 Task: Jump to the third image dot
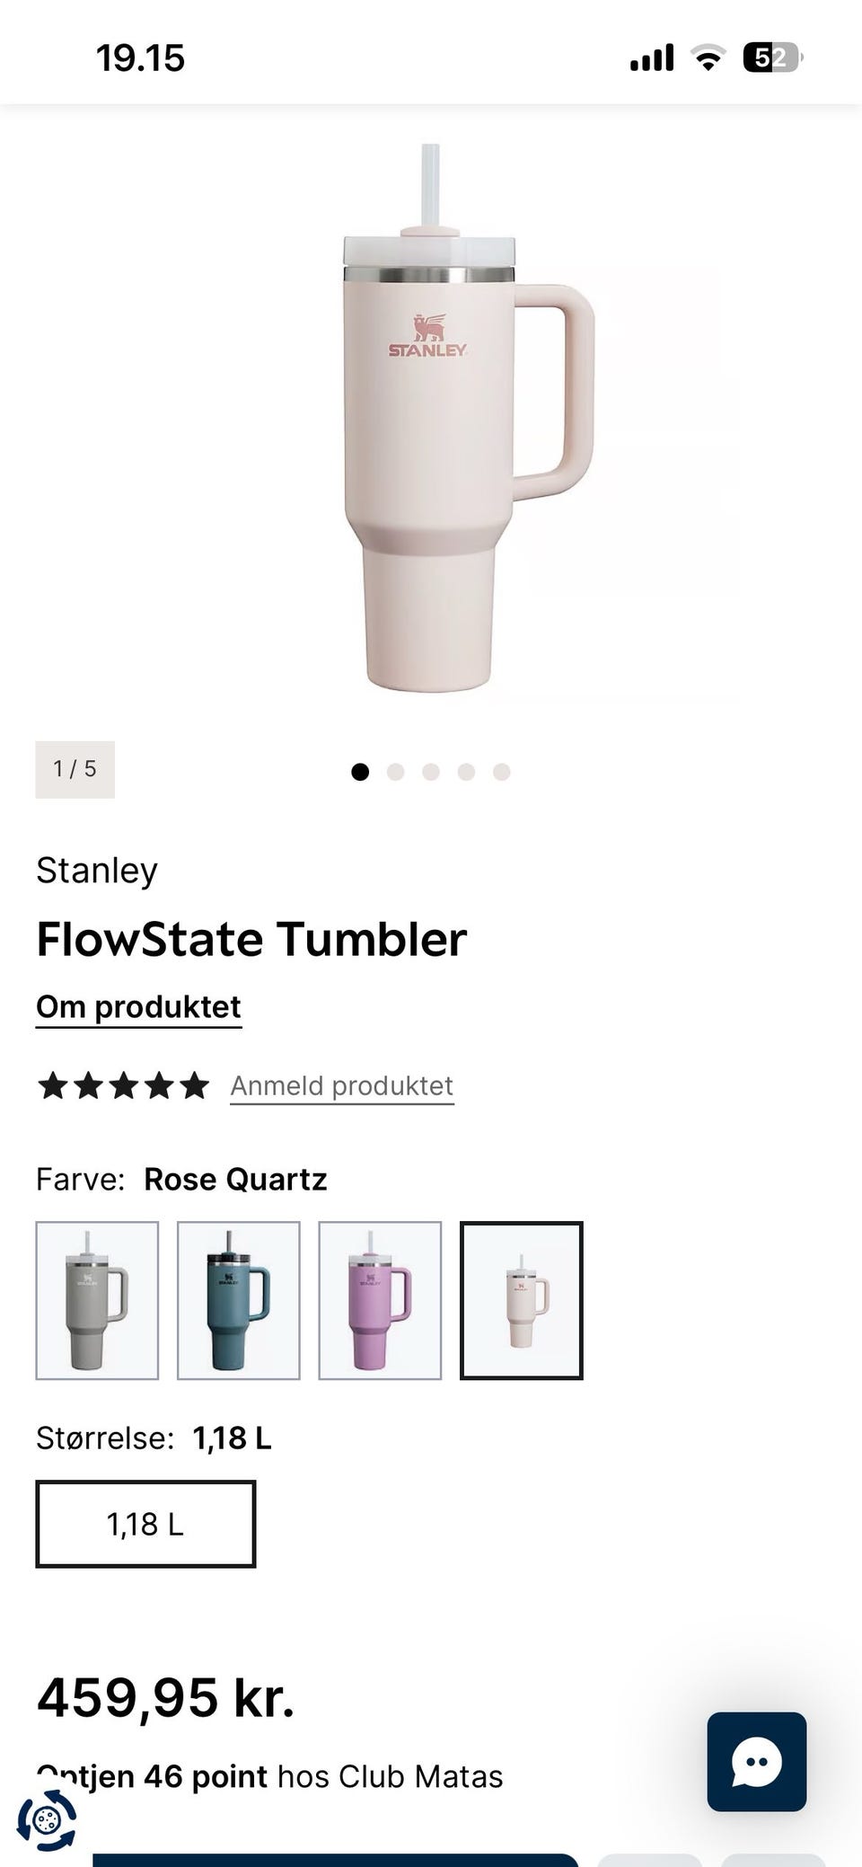[431, 772]
